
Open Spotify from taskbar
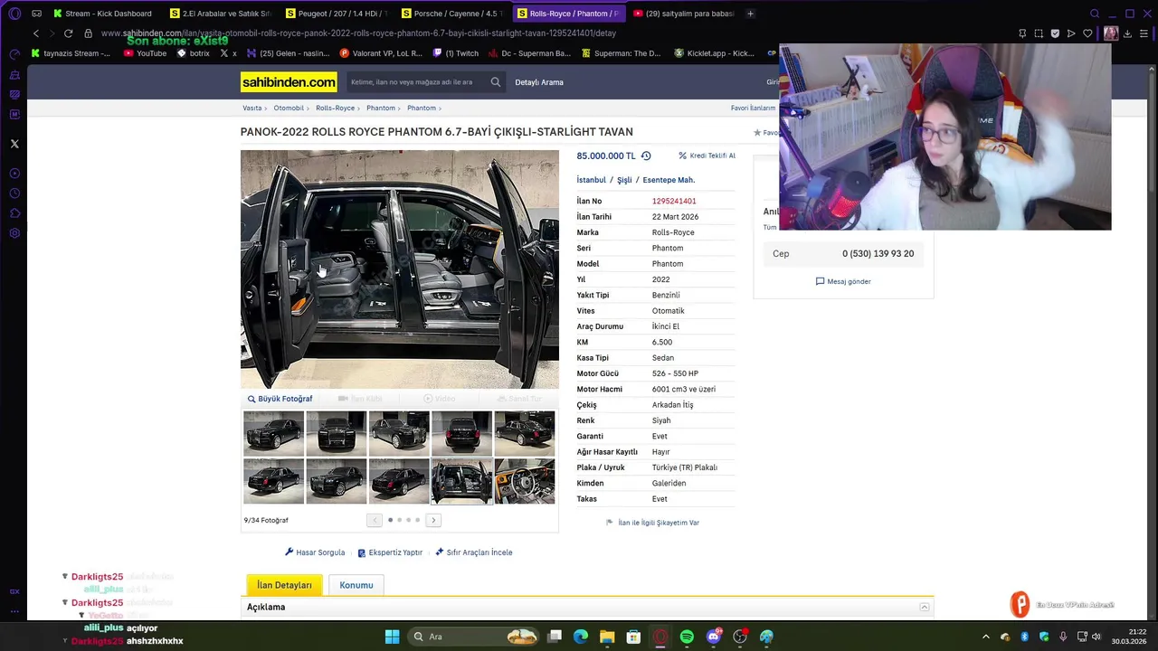[x=687, y=637]
